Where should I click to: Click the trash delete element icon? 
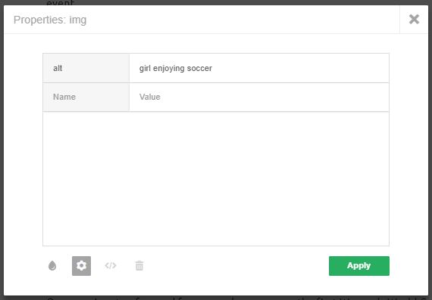(139, 266)
